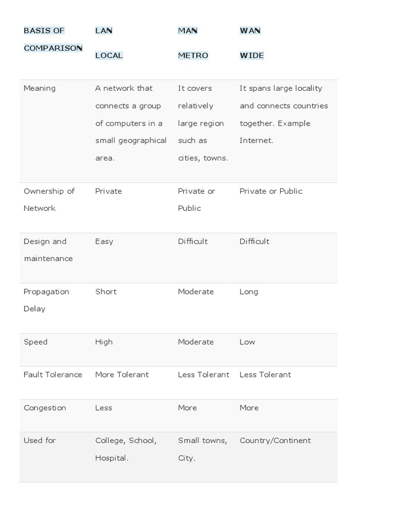Select the Ownership of Network row label
The image size is (394, 525).
tap(49, 199)
